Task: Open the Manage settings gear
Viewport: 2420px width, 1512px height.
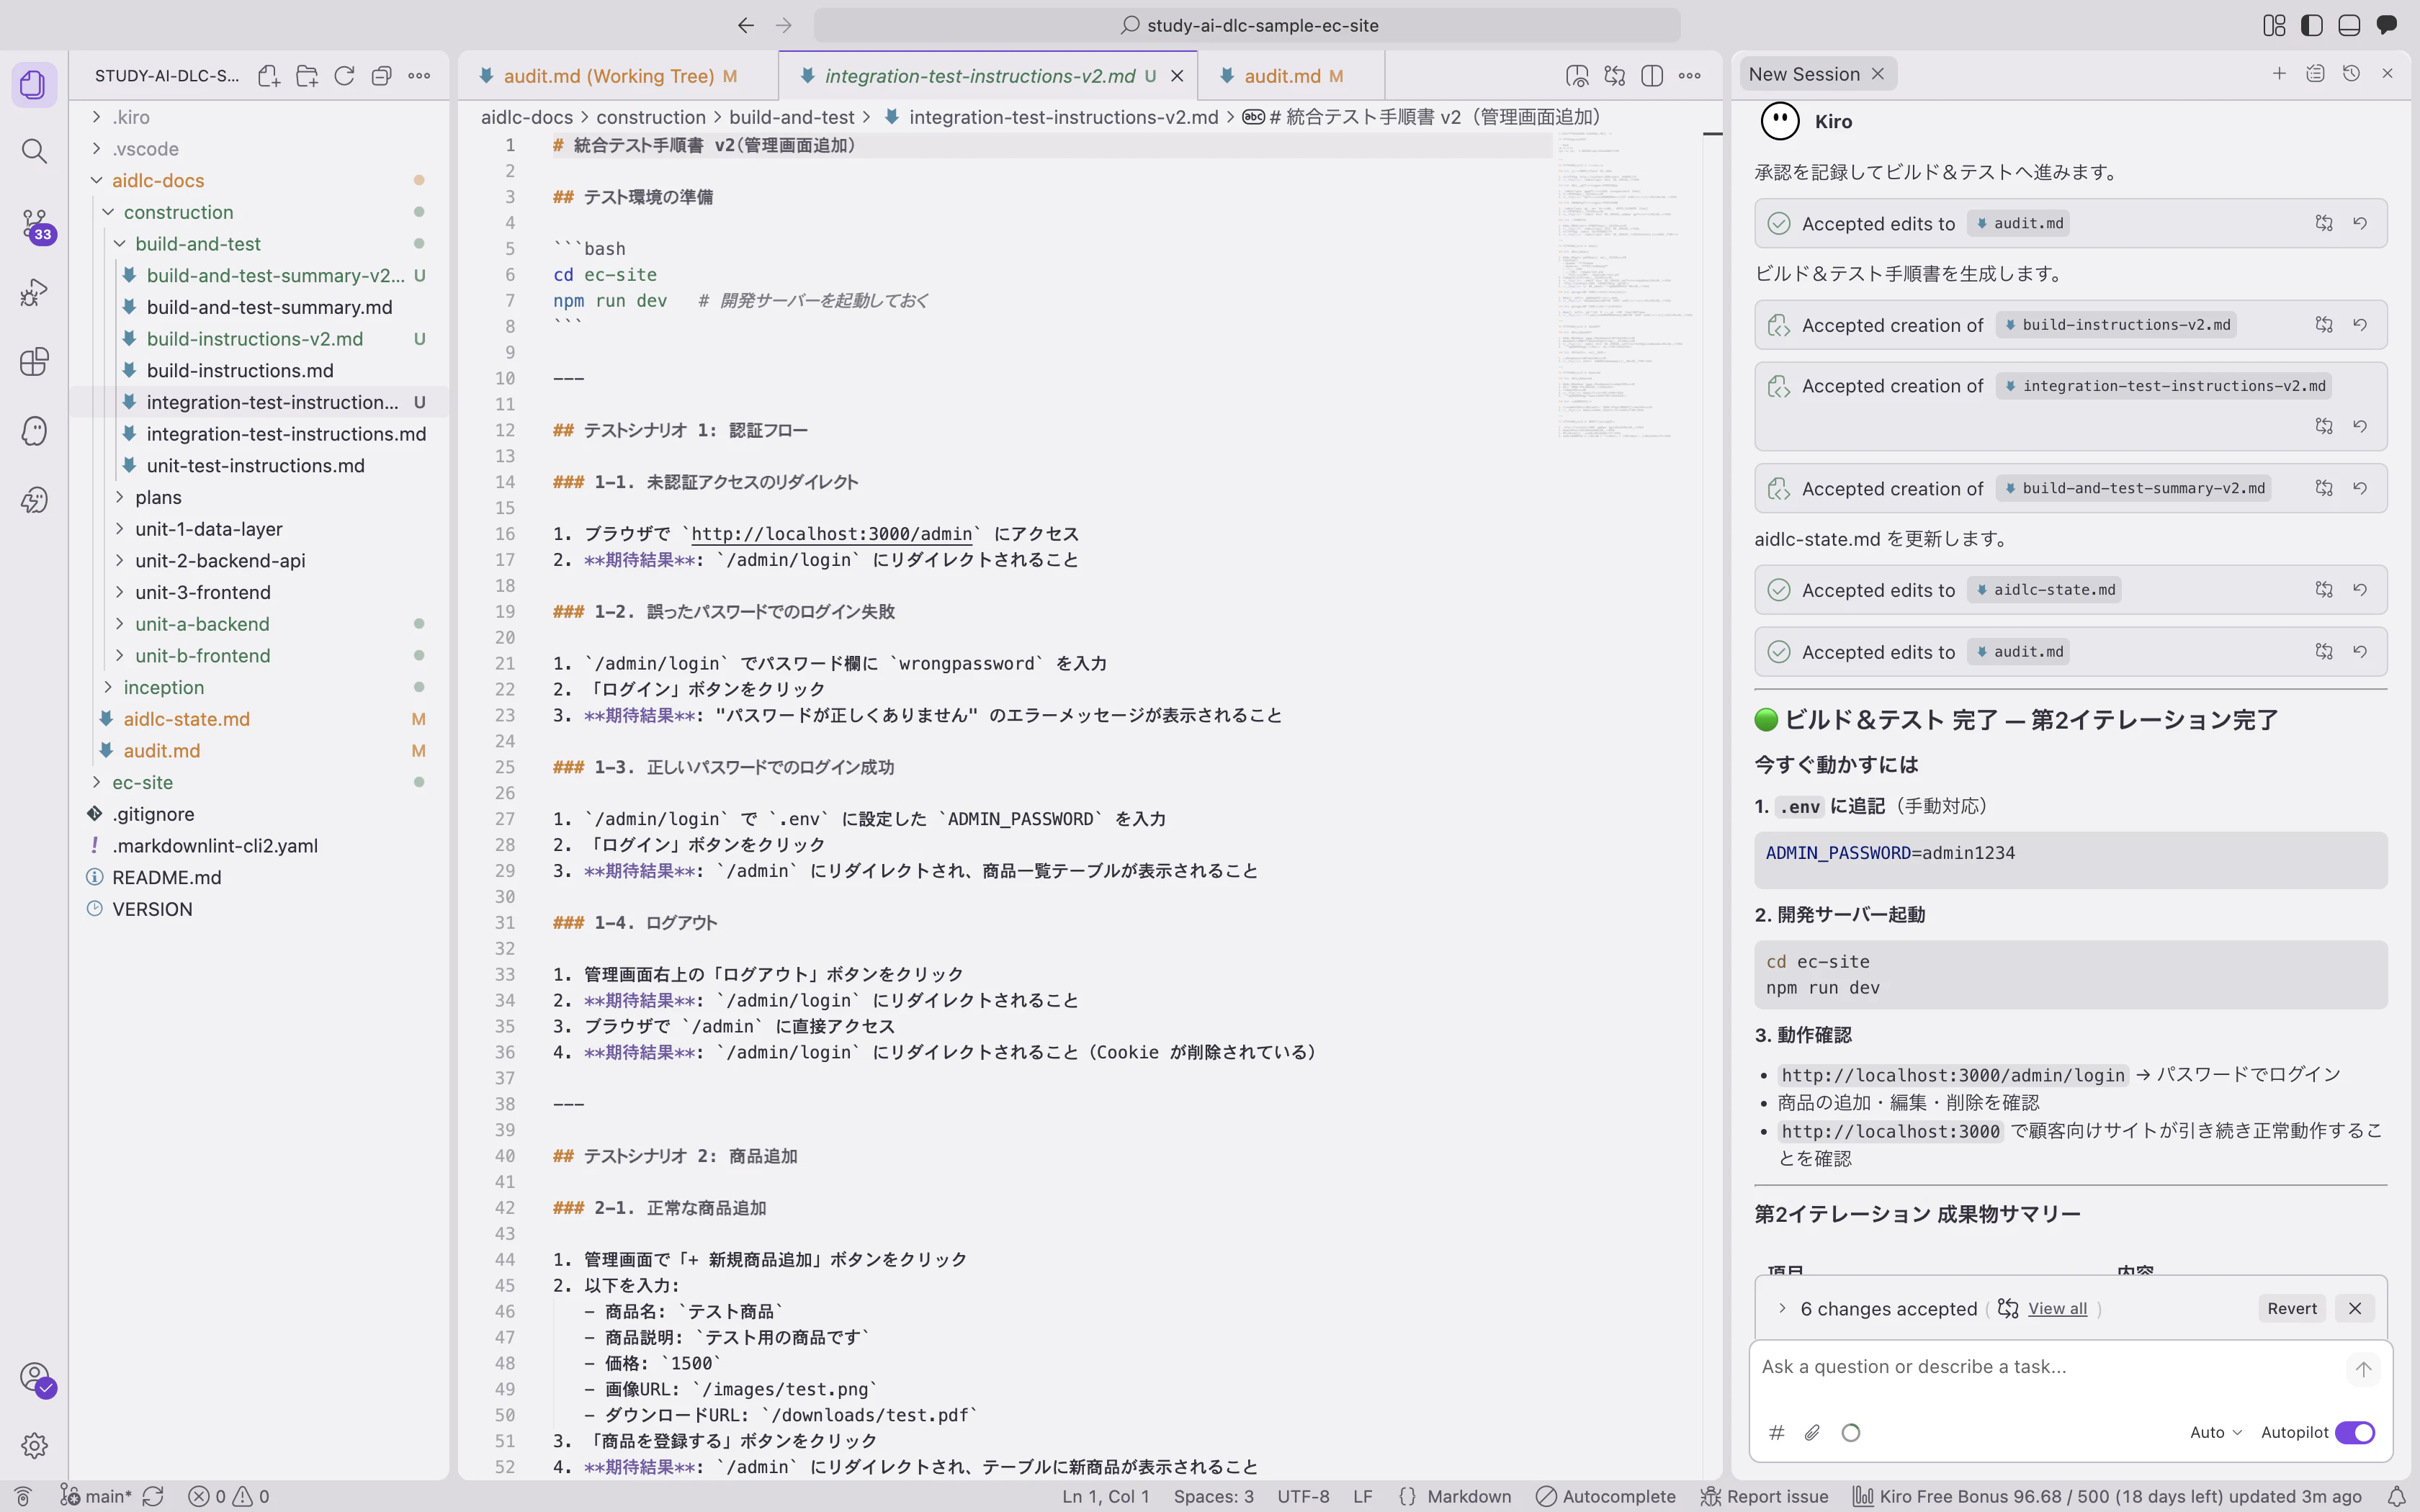Action: [34, 1445]
